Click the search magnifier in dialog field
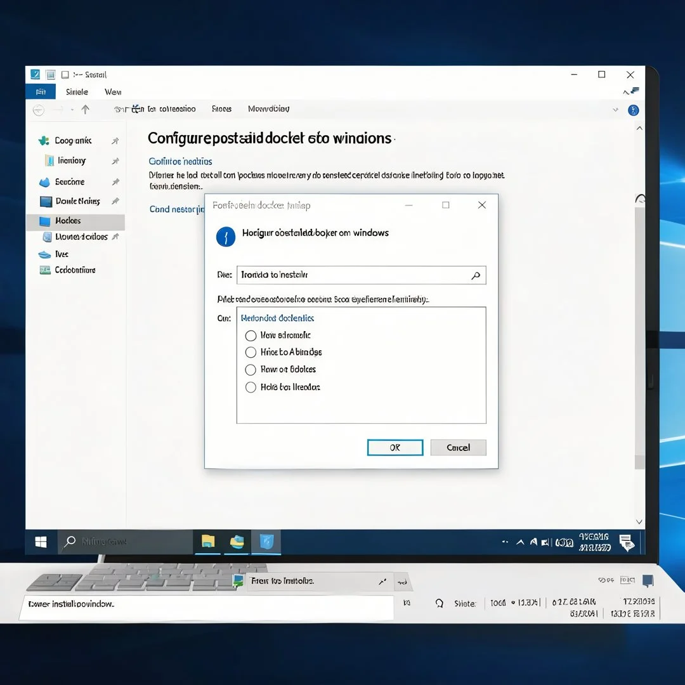Viewport: 685px width, 685px height. [x=476, y=275]
